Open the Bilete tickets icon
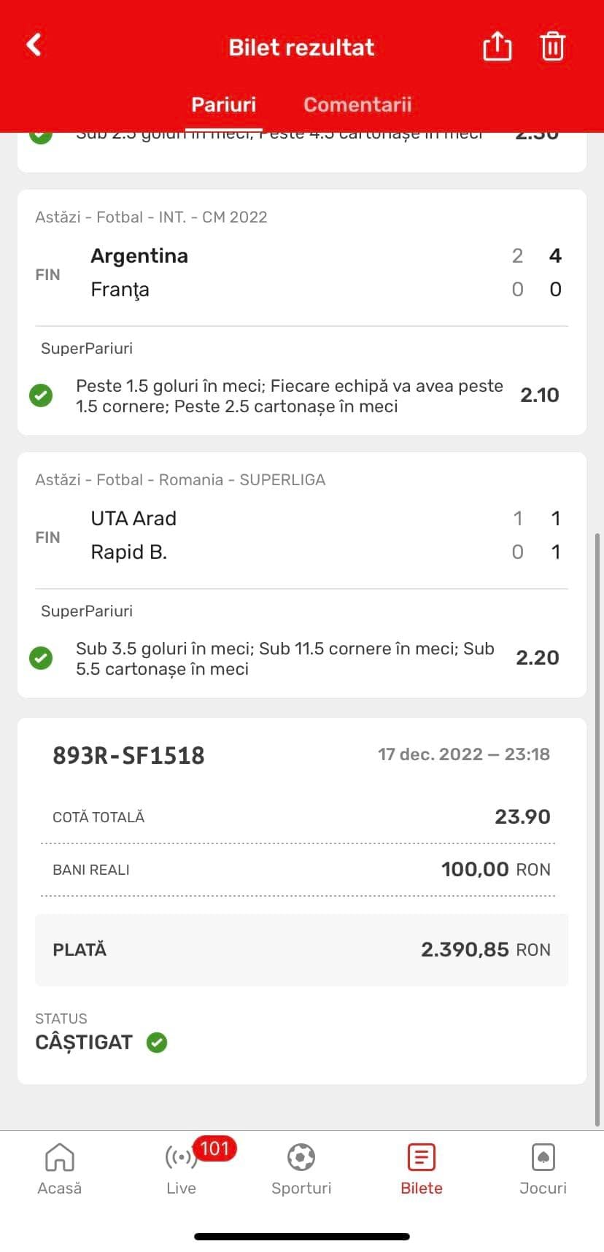Image resolution: width=604 pixels, height=1252 pixels. point(422,1157)
